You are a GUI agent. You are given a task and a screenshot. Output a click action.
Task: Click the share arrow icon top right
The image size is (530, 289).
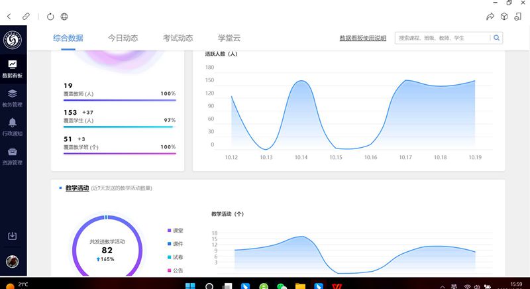click(x=490, y=17)
